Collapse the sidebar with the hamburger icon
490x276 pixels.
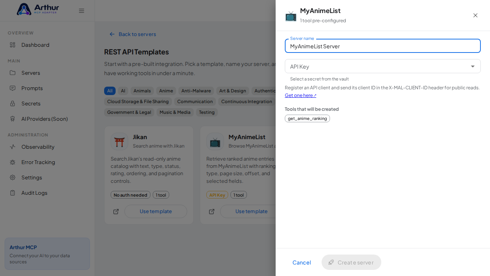click(x=82, y=11)
